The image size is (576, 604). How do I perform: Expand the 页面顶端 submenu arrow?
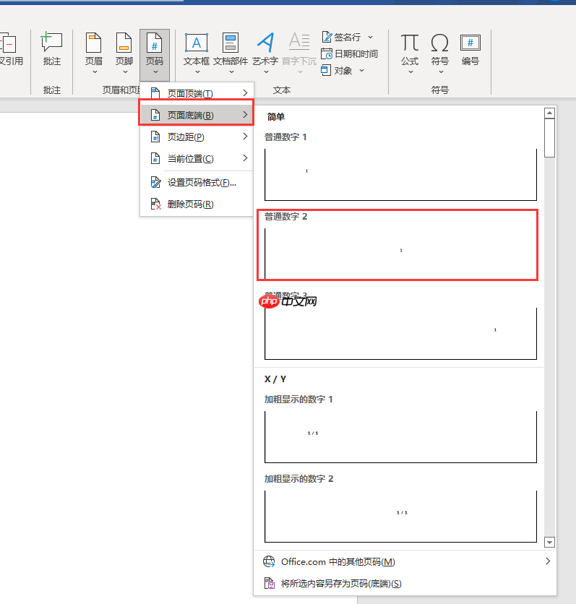pyautogui.click(x=245, y=92)
